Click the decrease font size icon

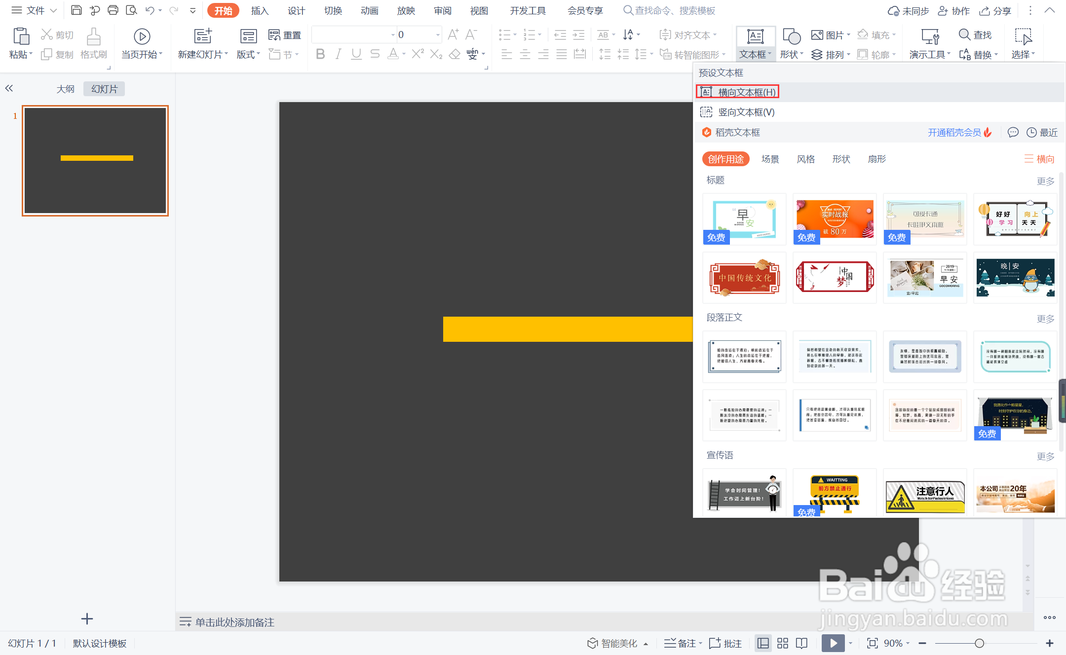471,35
